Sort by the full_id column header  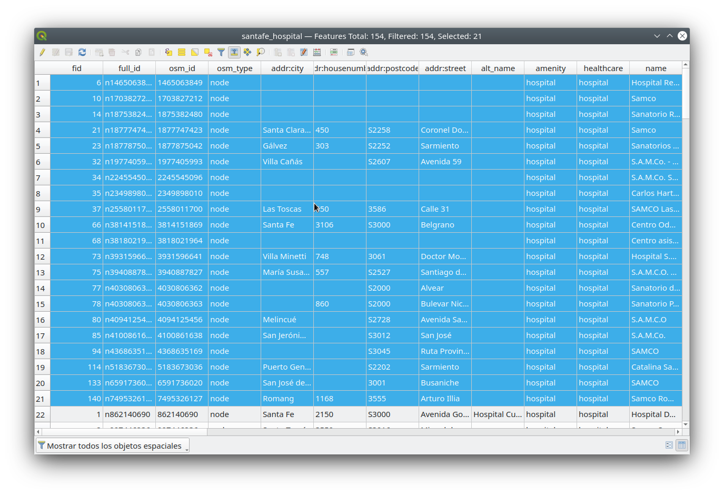[x=130, y=68]
